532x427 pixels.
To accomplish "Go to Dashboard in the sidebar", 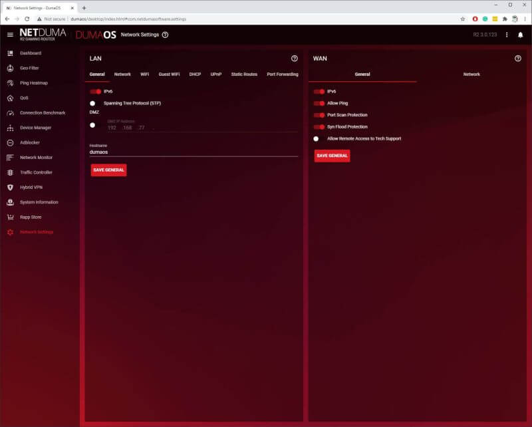I will click(x=31, y=53).
